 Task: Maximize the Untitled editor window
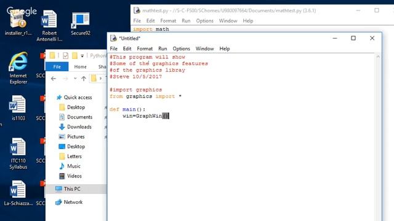(x=353, y=38)
